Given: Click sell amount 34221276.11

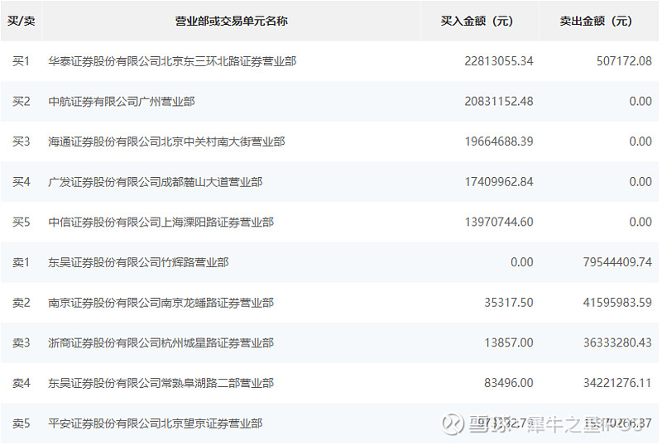Looking at the screenshot, I should tap(617, 383).
